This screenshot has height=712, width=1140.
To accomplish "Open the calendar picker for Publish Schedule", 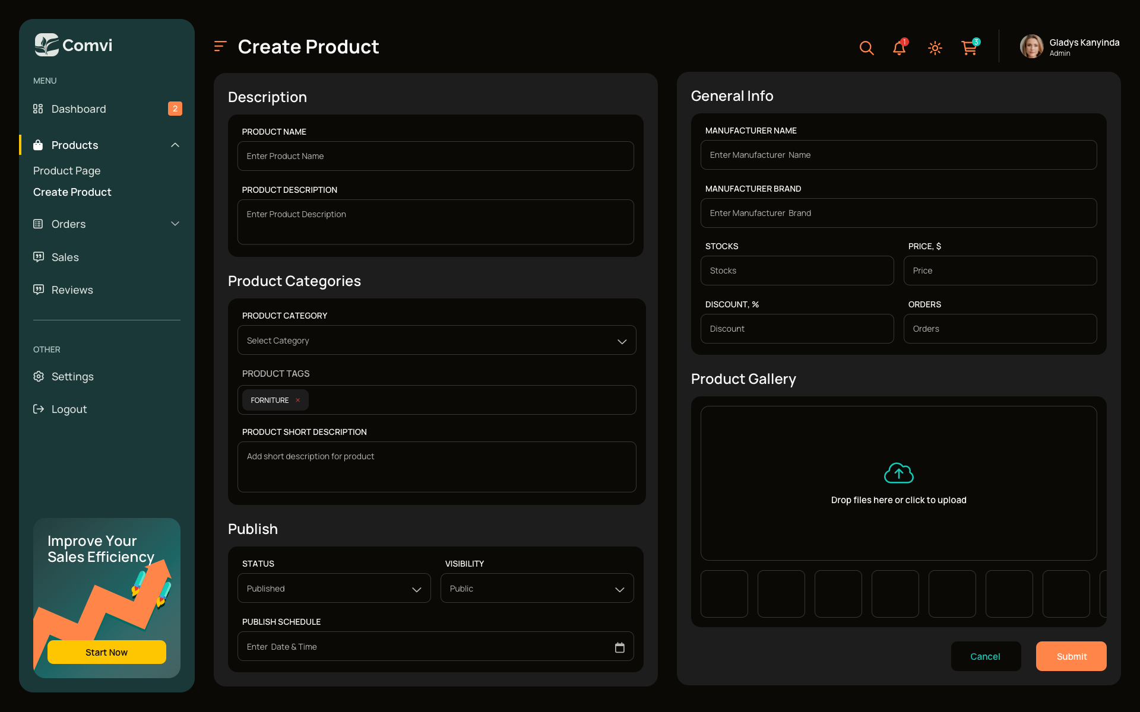I will [620, 646].
